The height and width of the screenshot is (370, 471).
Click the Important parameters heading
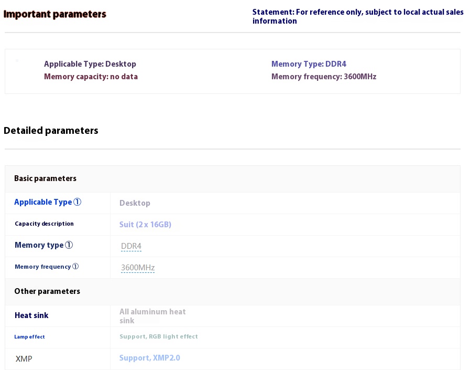point(54,14)
